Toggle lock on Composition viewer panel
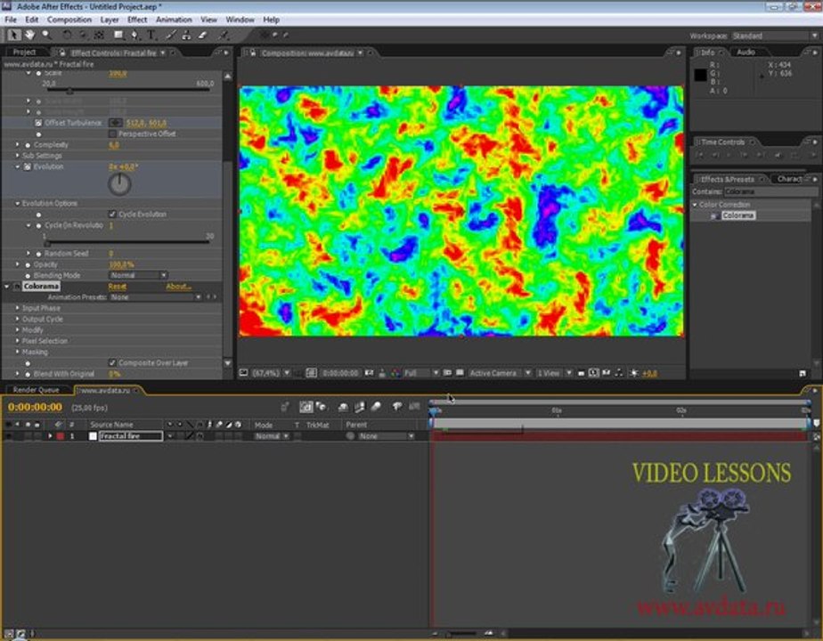 [x=252, y=53]
